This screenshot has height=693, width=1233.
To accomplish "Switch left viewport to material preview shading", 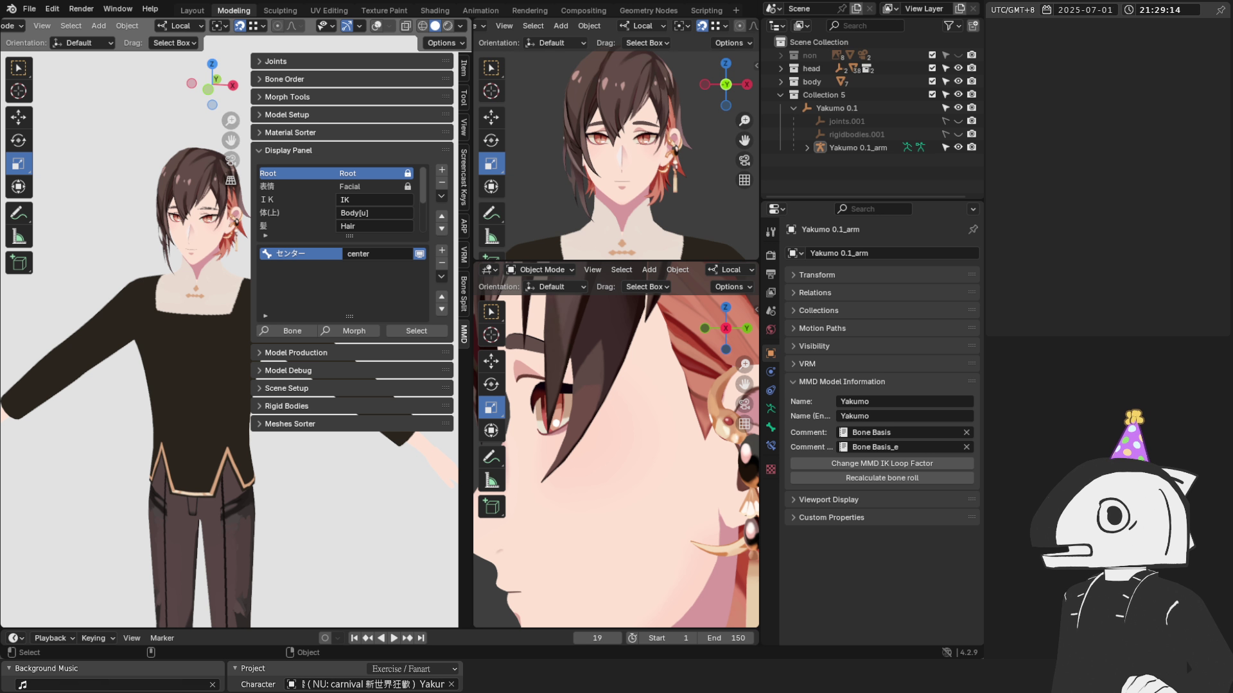I will click(448, 26).
